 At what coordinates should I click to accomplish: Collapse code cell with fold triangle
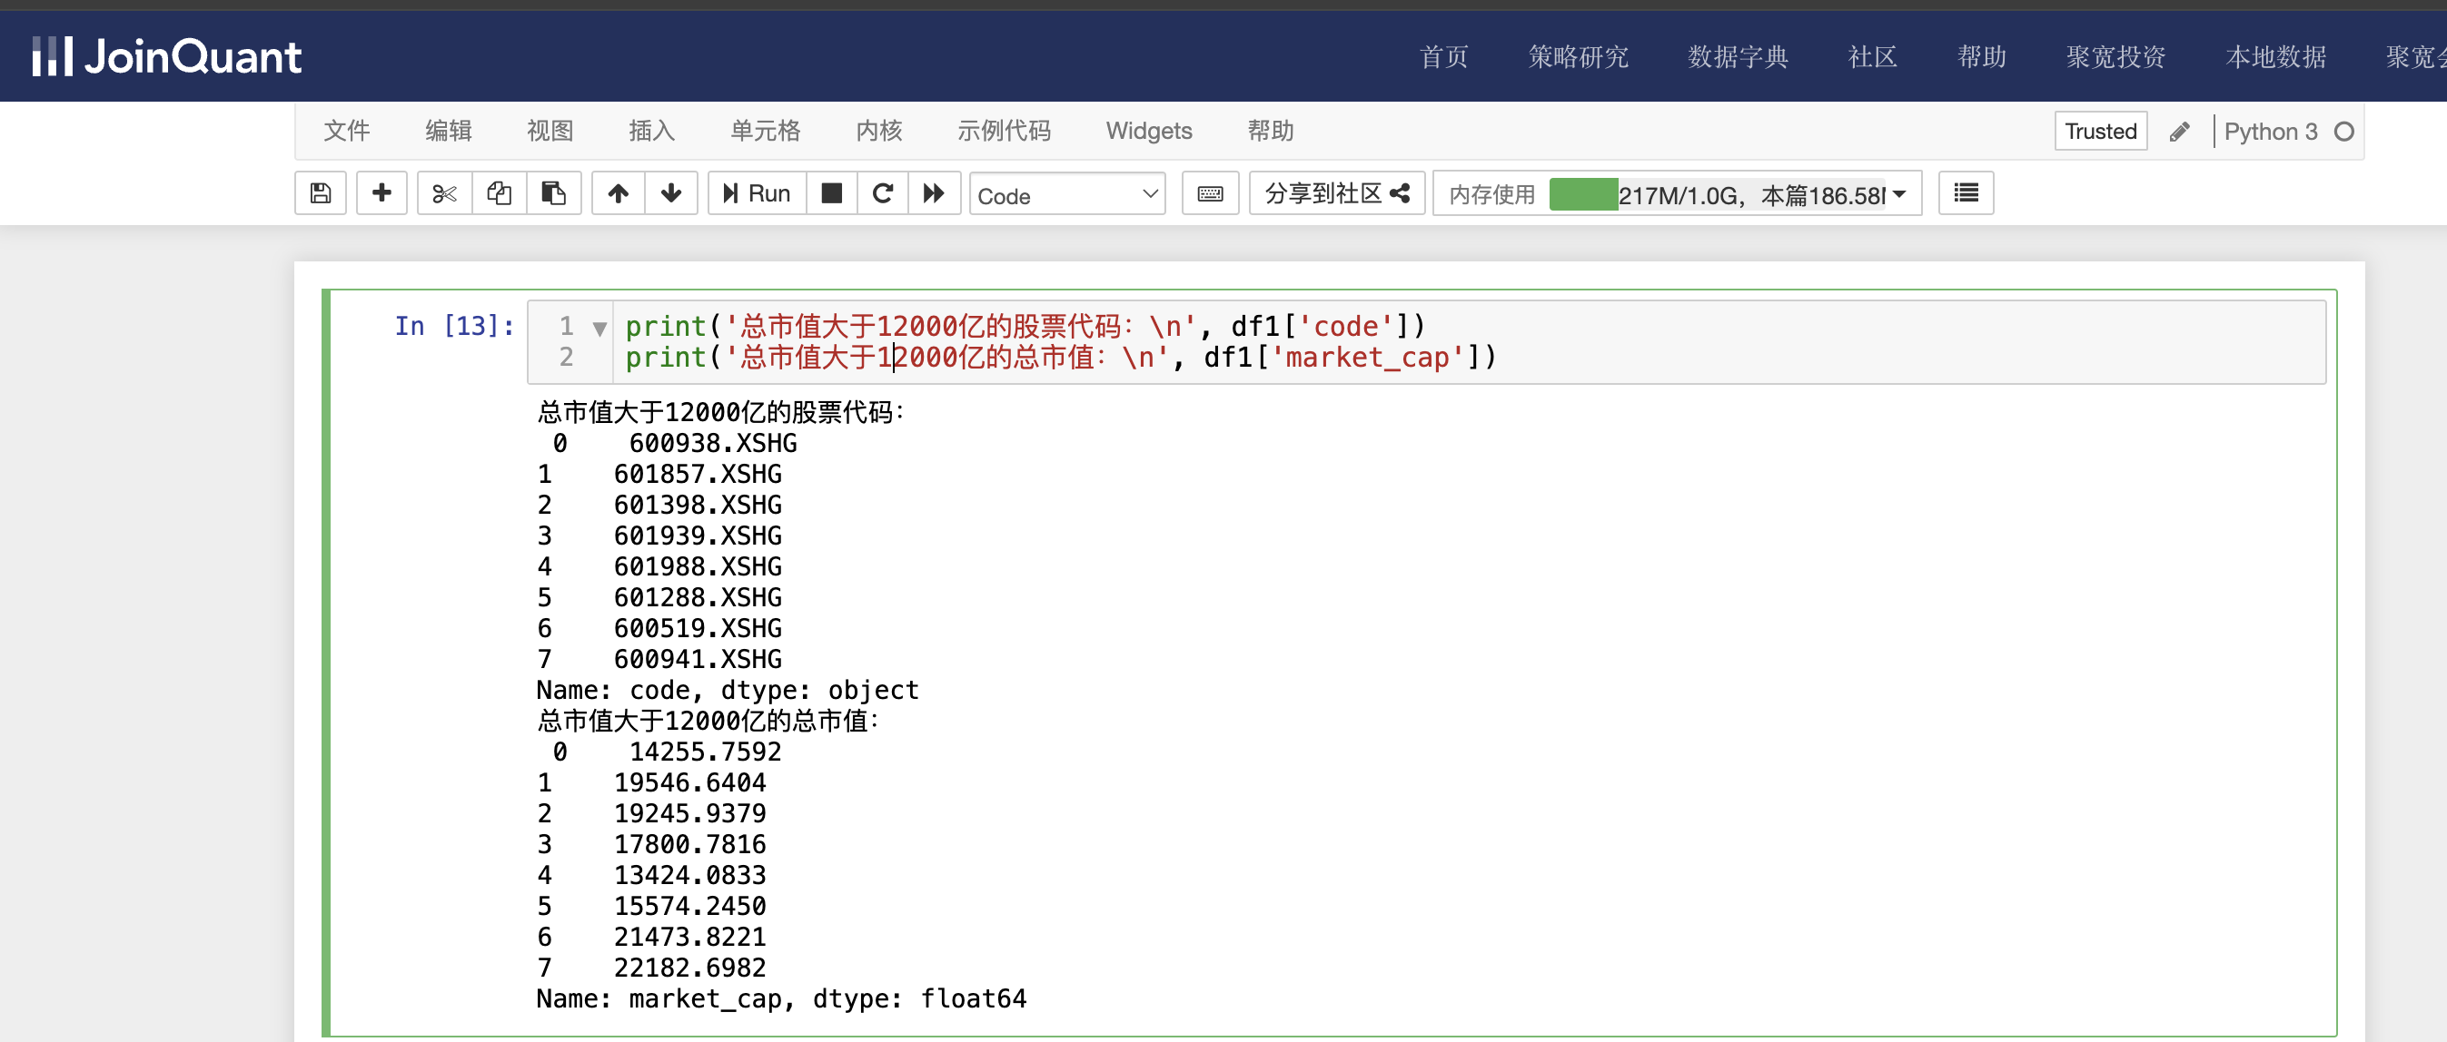(x=599, y=329)
